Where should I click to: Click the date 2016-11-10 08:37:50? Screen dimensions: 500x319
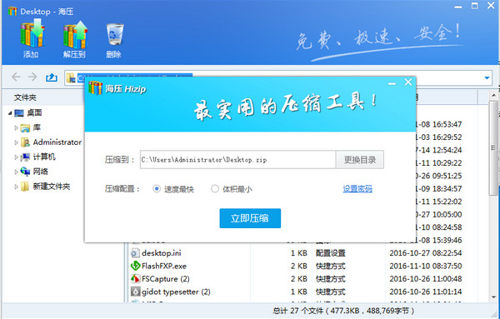coord(426,266)
